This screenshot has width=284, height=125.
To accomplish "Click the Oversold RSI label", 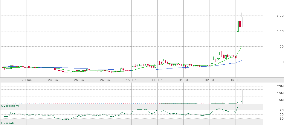I will point(8,123).
